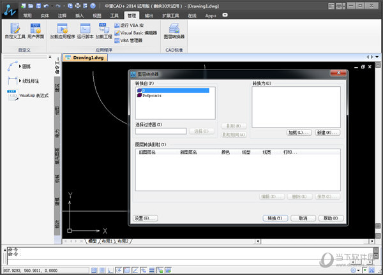
Task: Create a new drawing from quick access toolbar
Action: tap(24, 6)
